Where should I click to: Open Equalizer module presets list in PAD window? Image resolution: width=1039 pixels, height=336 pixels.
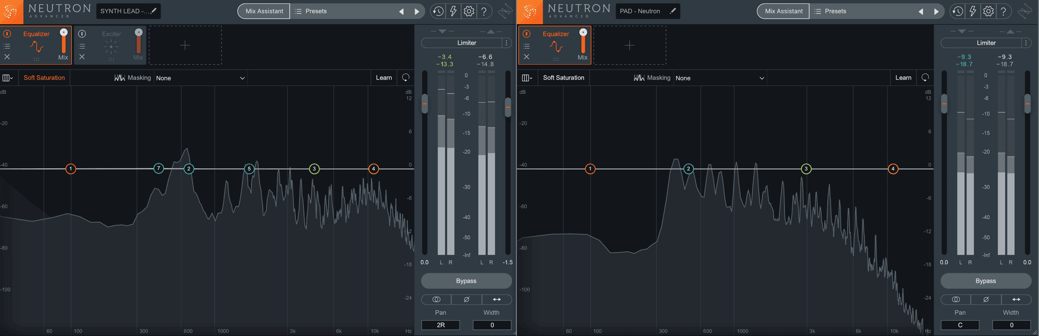click(526, 46)
